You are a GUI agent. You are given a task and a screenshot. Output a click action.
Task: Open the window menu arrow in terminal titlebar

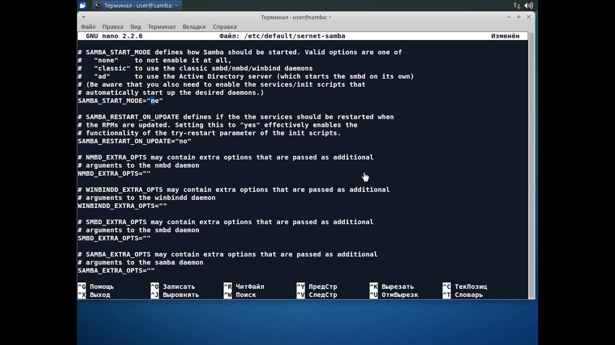pos(83,17)
